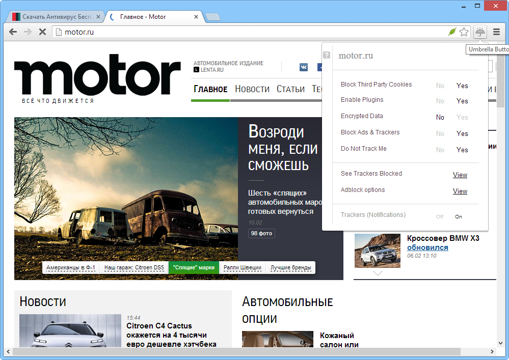
Task: Turn Trackers Notifications Off
Action: [439, 216]
